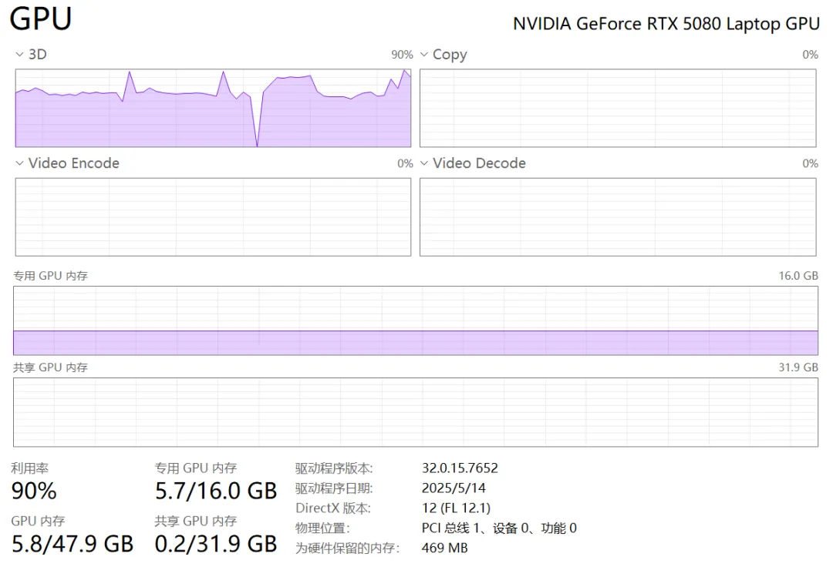The image size is (833, 567).
Task: Click the 5.8/47.9 GB GPU memory value
Action: 72,544
